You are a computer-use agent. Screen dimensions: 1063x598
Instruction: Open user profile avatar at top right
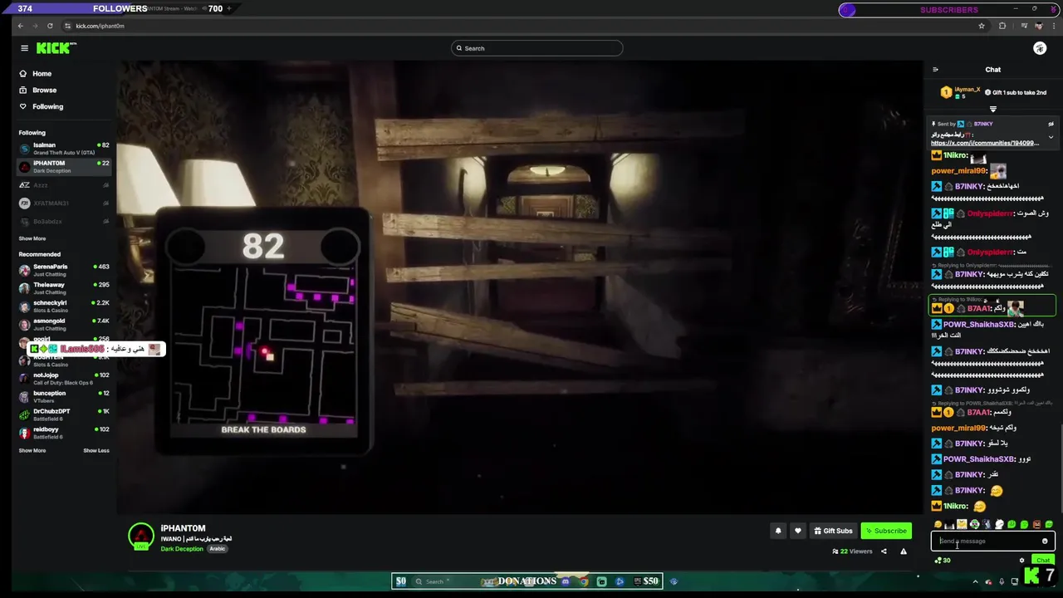tap(1040, 48)
